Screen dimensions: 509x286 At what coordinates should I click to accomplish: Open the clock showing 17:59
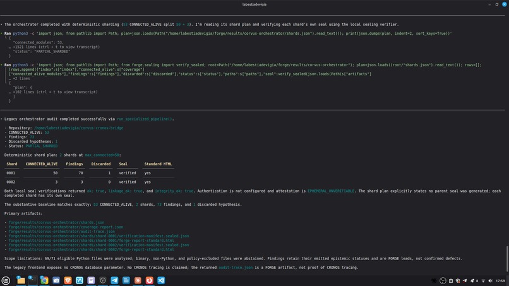point(500,281)
